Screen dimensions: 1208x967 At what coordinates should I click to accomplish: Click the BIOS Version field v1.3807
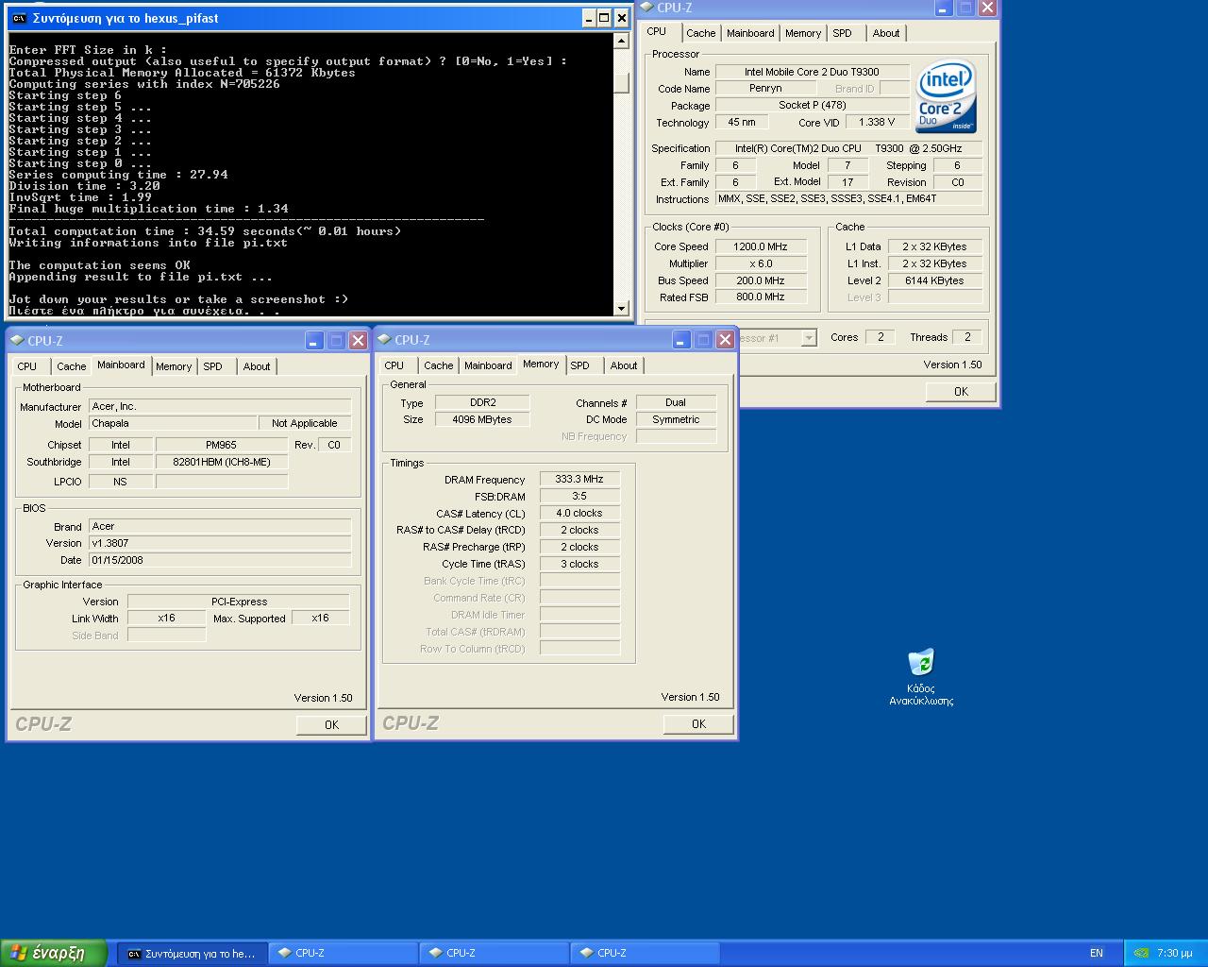pyautogui.click(x=220, y=543)
